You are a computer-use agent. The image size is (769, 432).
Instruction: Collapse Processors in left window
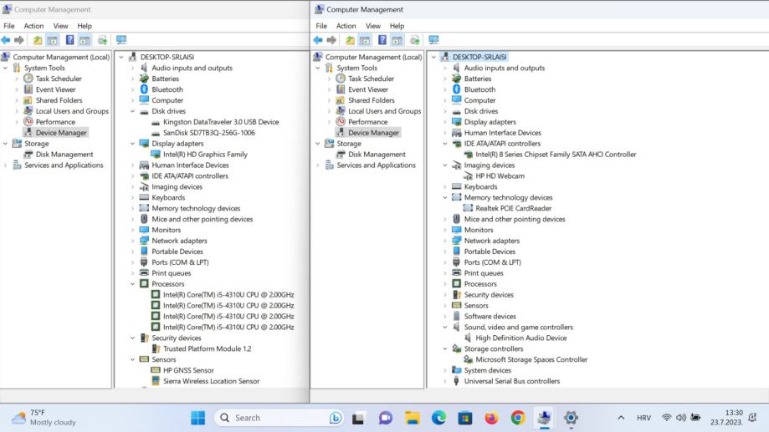tap(132, 284)
